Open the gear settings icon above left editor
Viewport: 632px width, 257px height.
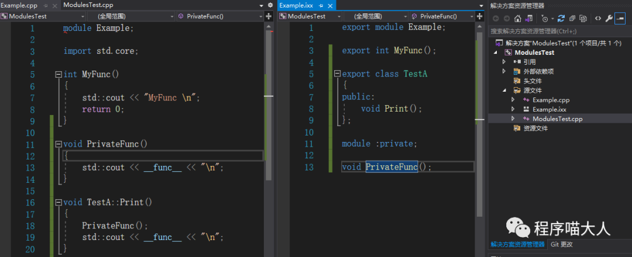(x=271, y=5)
